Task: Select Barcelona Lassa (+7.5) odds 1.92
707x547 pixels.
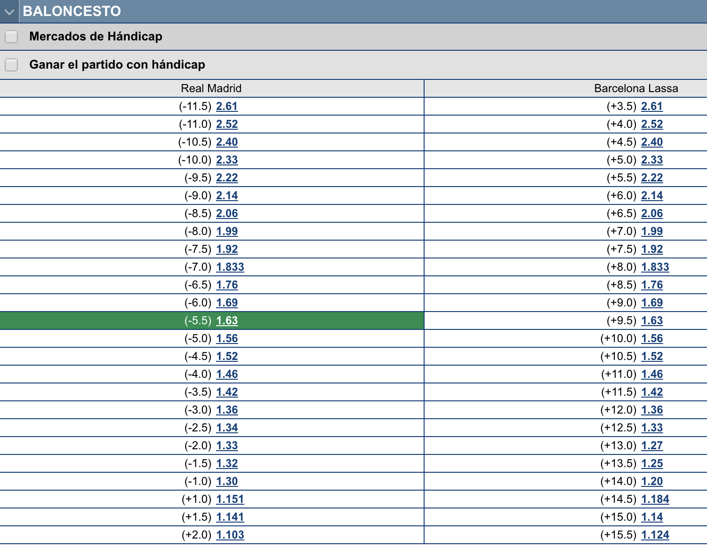Action: pyautogui.click(x=652, y=249)
